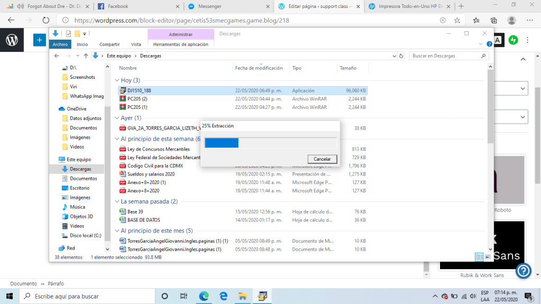Open the address bar history dropdown
541x304 pixels.
[393, 56]
